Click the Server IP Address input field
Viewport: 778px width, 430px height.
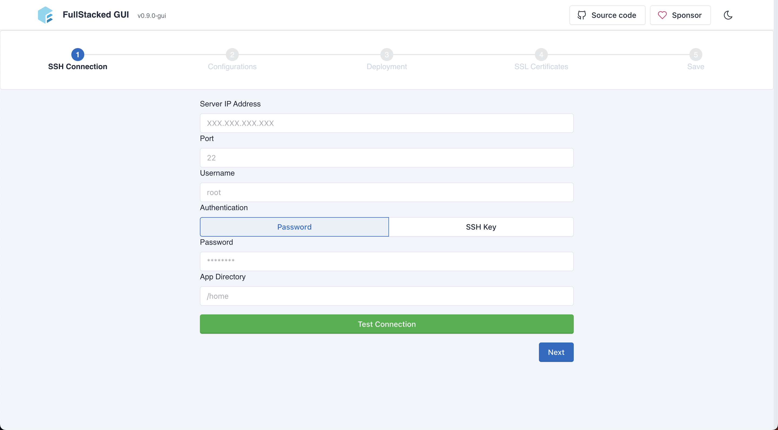coord(386,123)
